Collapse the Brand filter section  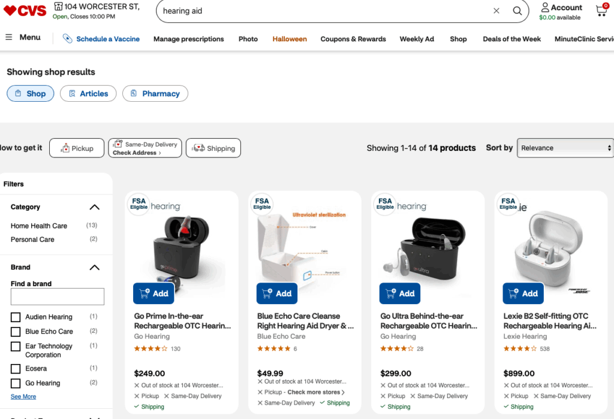(x=94, y=268)
